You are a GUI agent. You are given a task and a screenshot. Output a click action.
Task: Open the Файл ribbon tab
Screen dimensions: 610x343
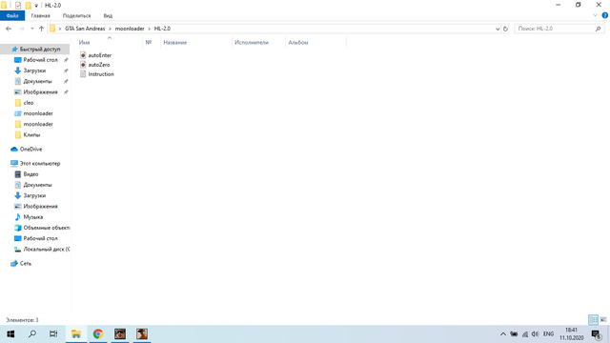(12, 15)
